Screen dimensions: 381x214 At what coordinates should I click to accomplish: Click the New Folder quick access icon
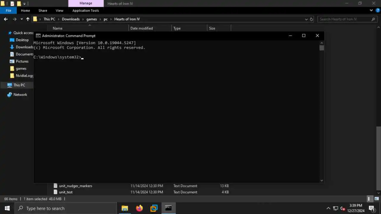tap(19, 4)
